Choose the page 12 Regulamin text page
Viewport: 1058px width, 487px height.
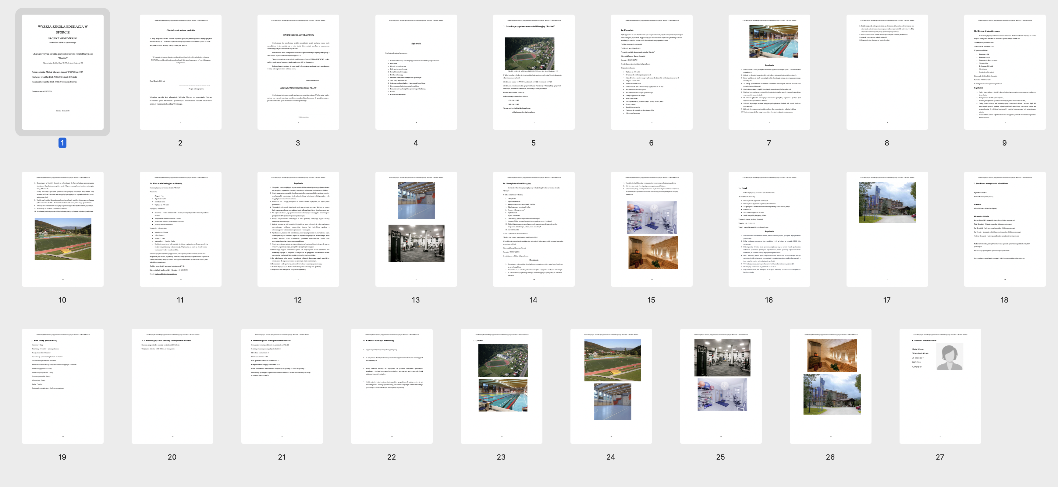pyautogui.click(x=298, y=229)
